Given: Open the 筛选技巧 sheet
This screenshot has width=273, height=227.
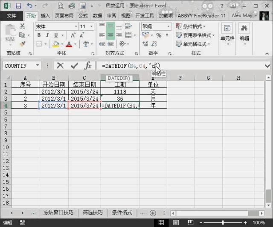Looking at the screenshot, I should (93, 212).
